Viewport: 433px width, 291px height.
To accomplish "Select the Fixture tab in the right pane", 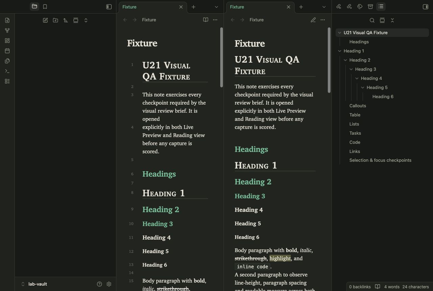I will [x=260, y=7].
